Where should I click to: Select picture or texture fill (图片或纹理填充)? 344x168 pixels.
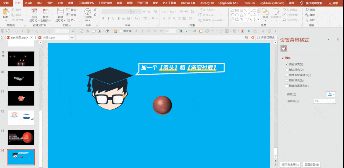tap(287, 75)
